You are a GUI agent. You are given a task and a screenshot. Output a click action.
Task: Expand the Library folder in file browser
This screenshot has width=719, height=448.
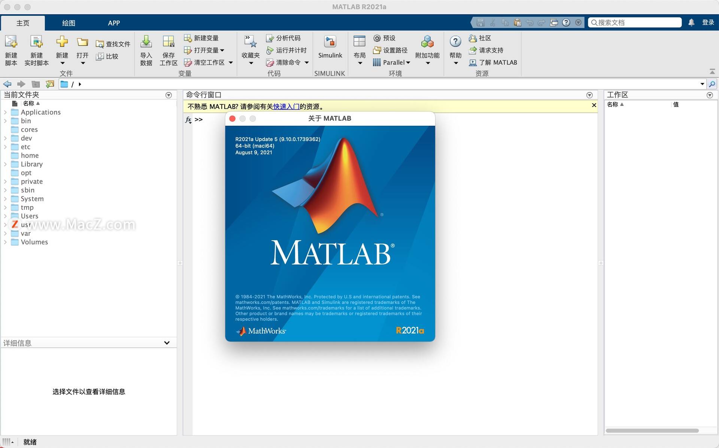click(x=5, y=164)
